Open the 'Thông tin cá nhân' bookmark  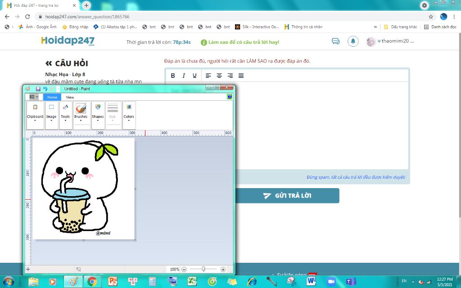coord(303,27)
